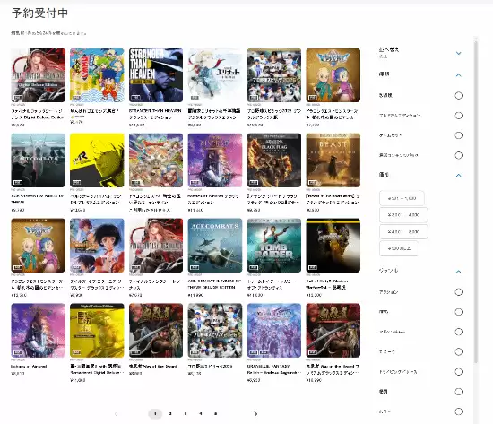493x424 pixels.
Task: Select the genre filter below ドライビング/レース
Action: click(x=458, y=392)
